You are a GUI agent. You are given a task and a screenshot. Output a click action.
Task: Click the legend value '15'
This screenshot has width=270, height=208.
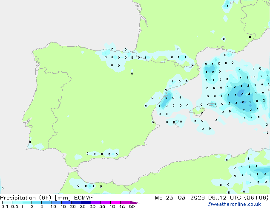click(x=63, y=206)
